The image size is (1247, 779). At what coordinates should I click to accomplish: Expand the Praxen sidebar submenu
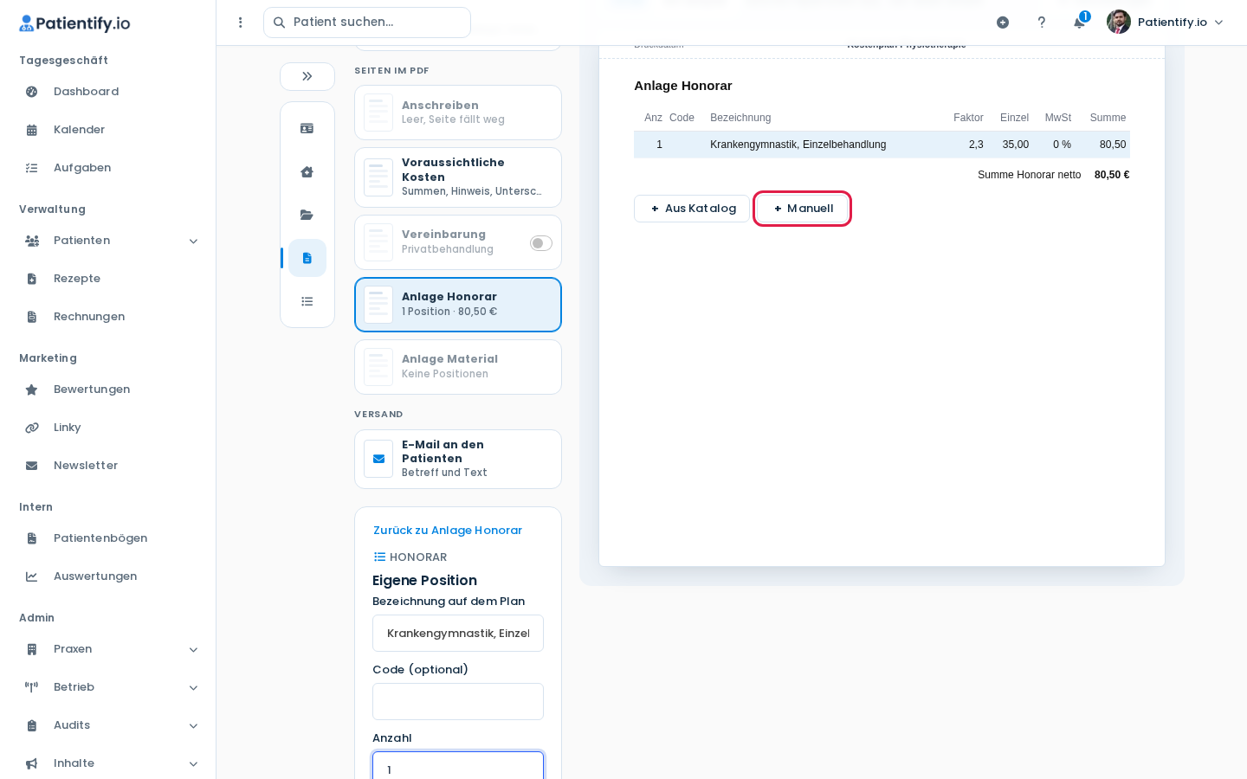click(x=193, y=650)
